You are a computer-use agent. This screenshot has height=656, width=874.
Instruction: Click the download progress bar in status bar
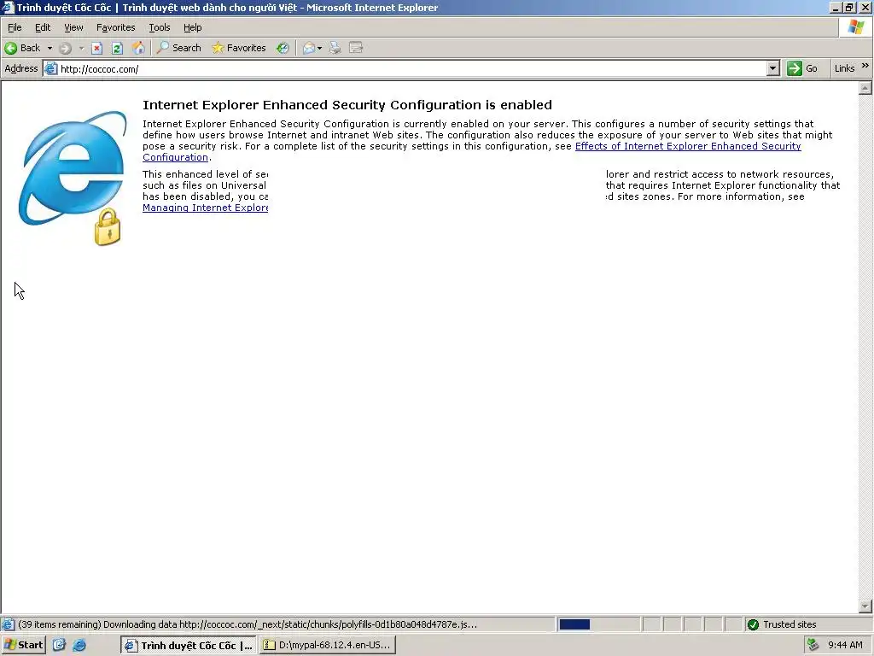(598, 624)
